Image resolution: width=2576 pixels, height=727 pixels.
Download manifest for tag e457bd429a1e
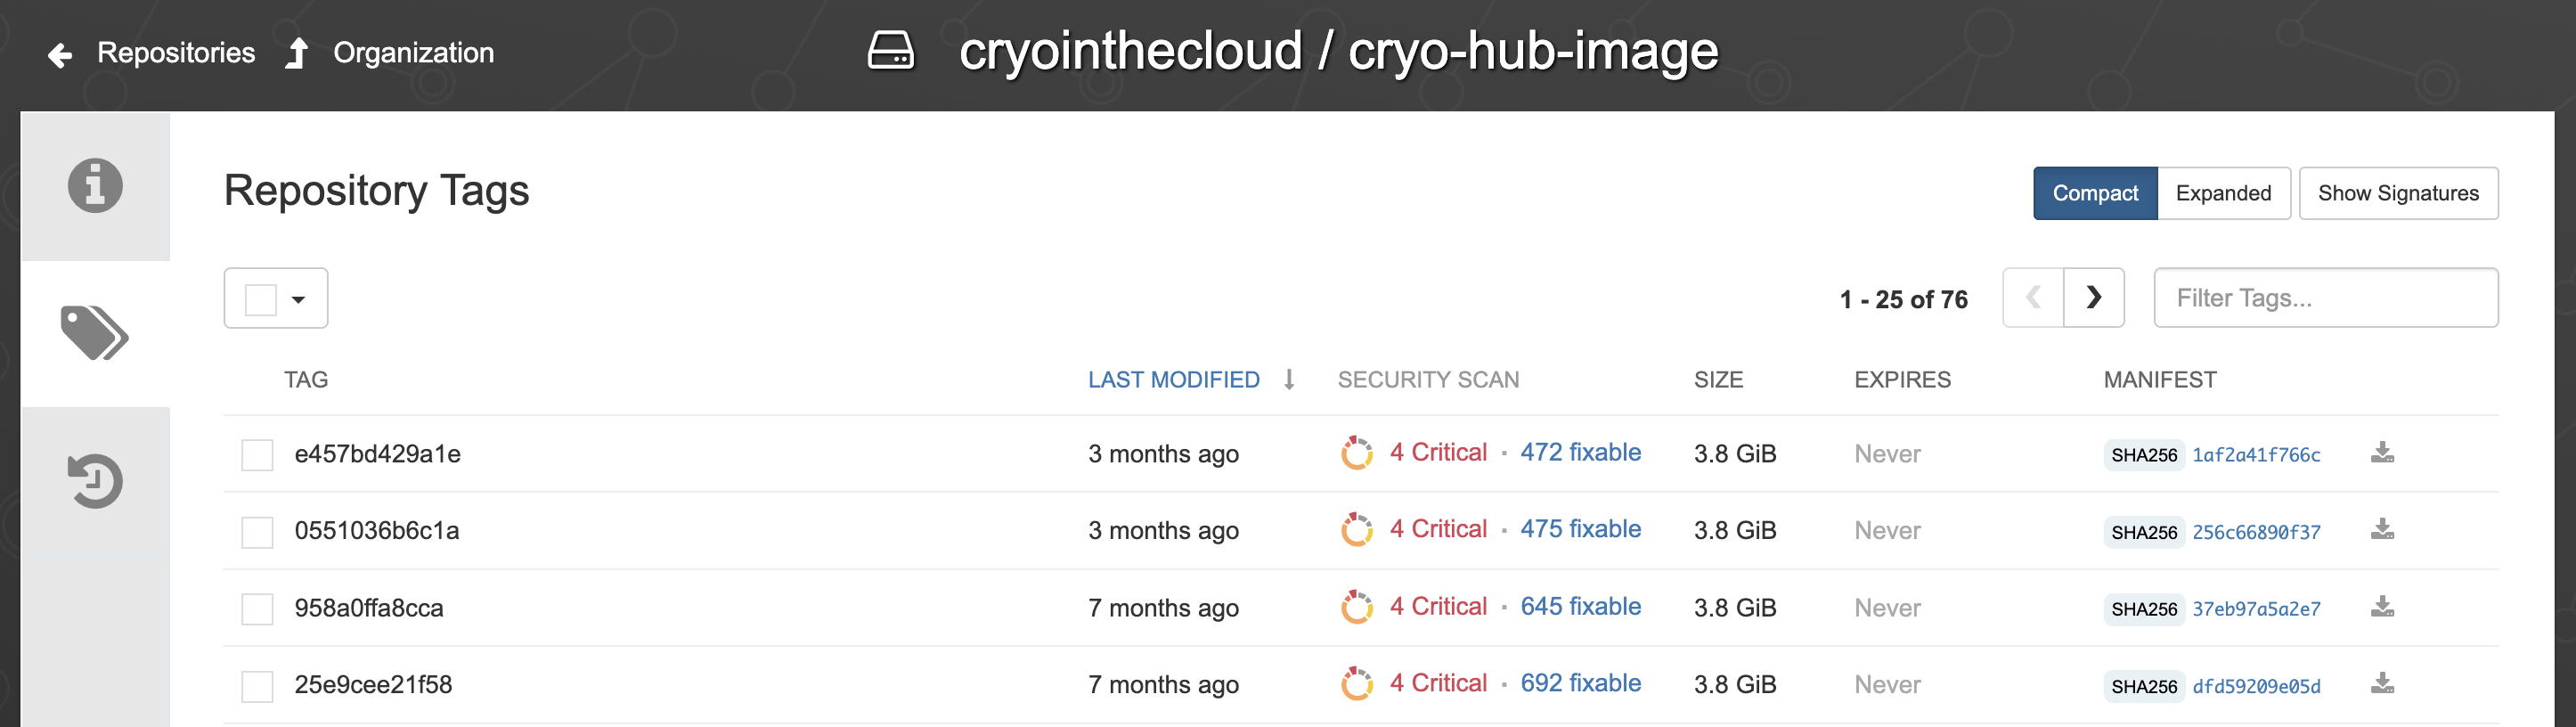[2382, 453]
